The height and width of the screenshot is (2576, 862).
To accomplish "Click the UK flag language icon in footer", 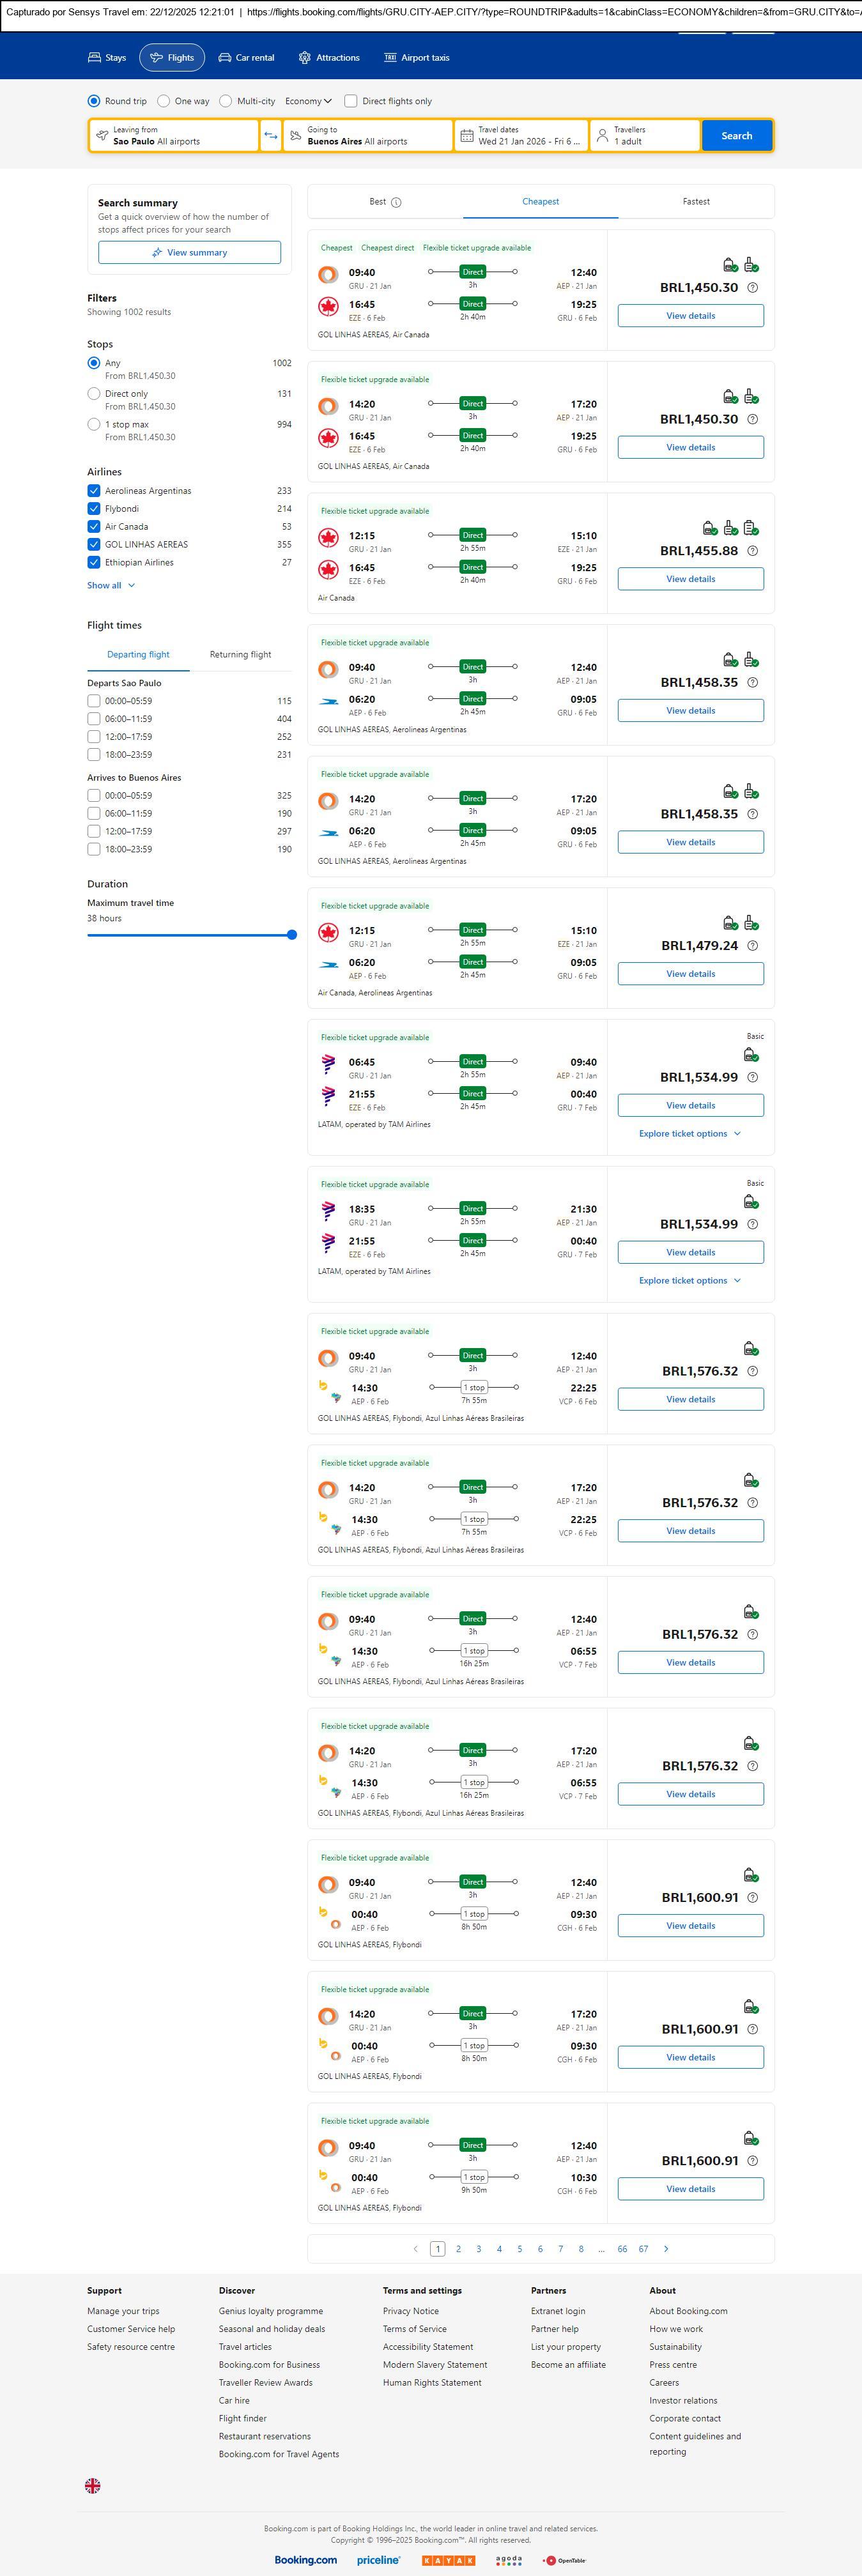I will click(x=93, y=2485).
